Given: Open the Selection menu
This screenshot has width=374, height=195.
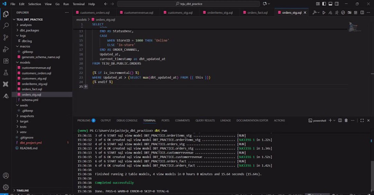Looking at the screenshot, I should coord(35,4).
